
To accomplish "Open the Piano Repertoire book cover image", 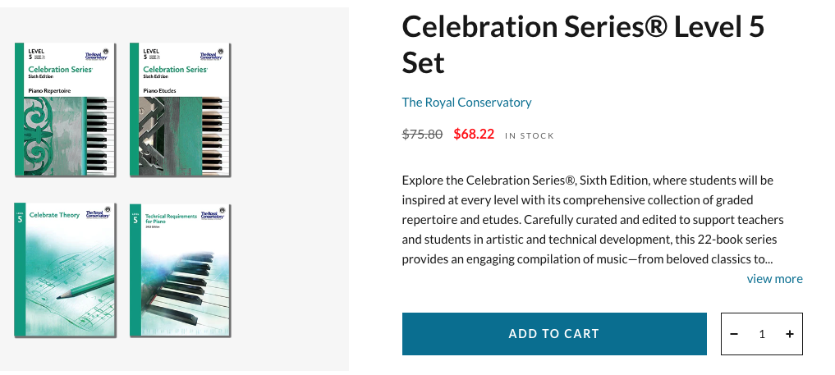I will [x=65, y=111].
